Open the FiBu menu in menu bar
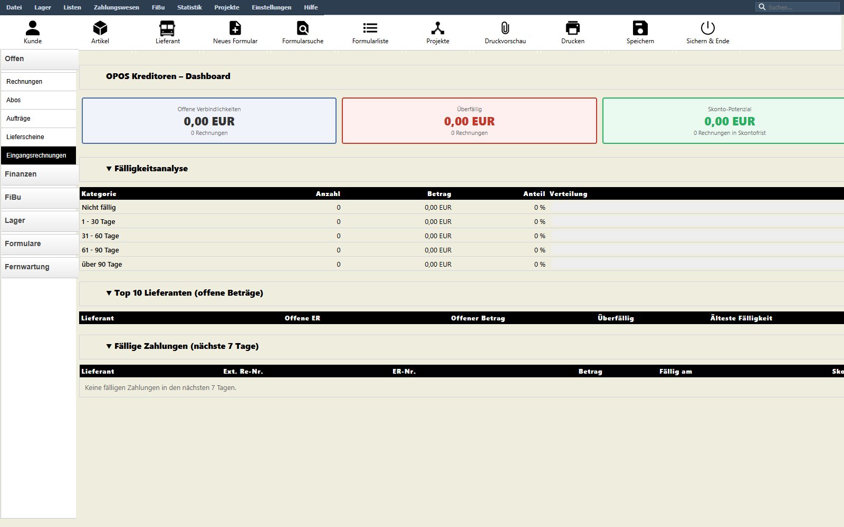Image resolution: width=844 pixels, height=527 pixels. click(158, 7)
